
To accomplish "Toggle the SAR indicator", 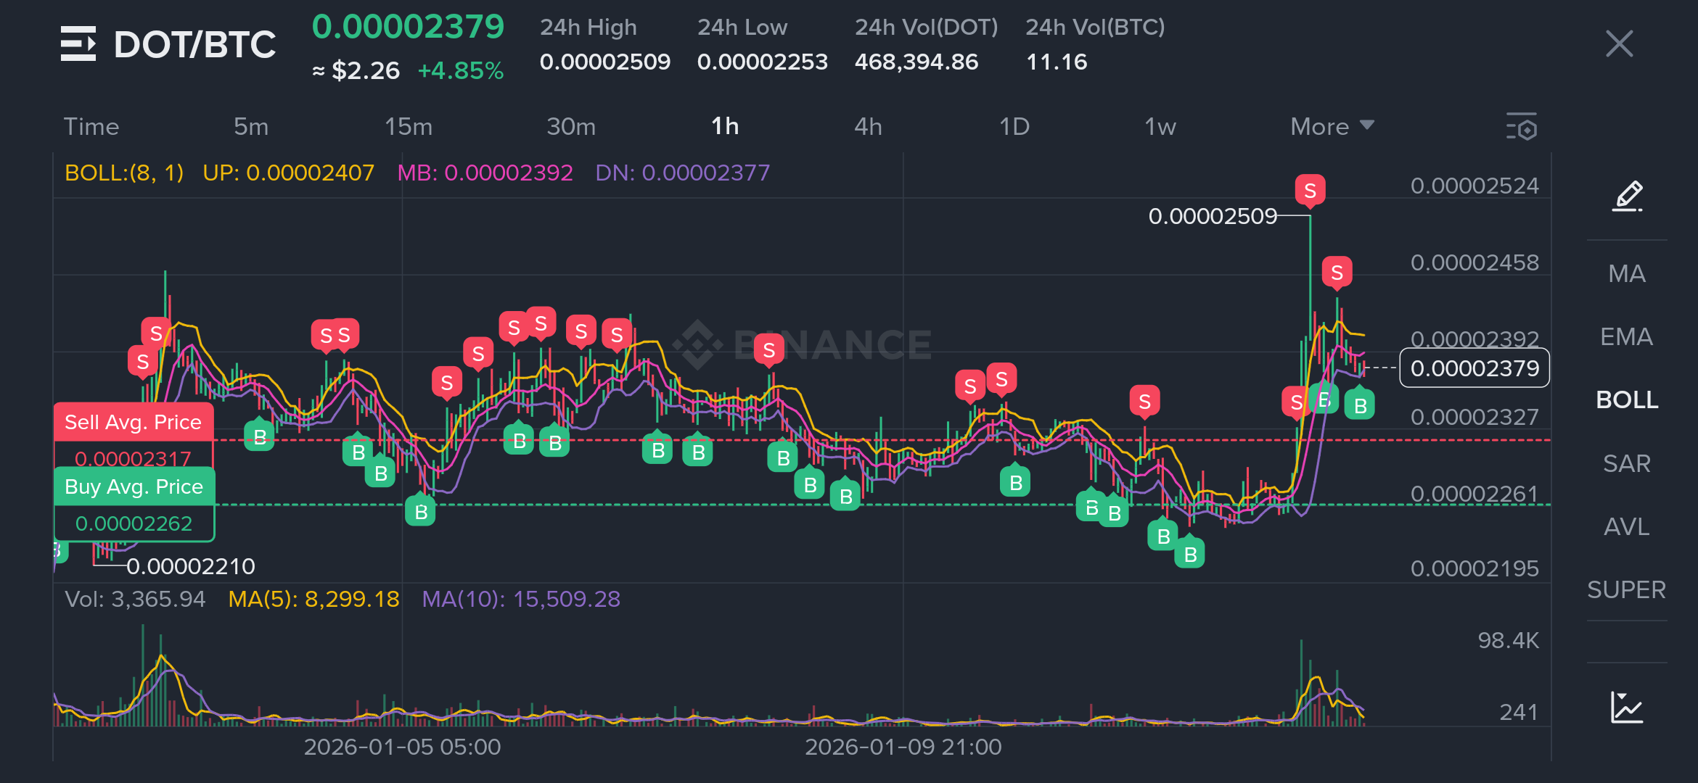I will point(1627,463).
